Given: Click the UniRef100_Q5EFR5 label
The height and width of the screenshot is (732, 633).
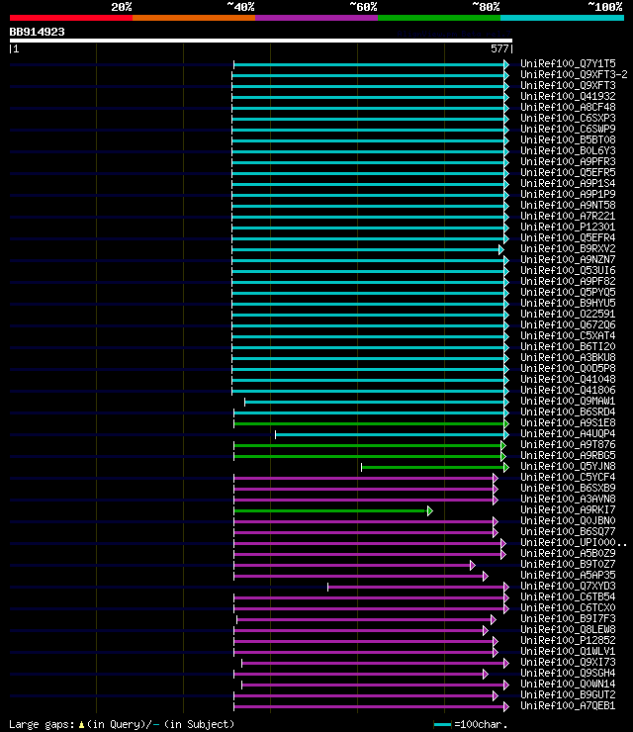Looking at the screenshot, I should click(x=568, y=172).
